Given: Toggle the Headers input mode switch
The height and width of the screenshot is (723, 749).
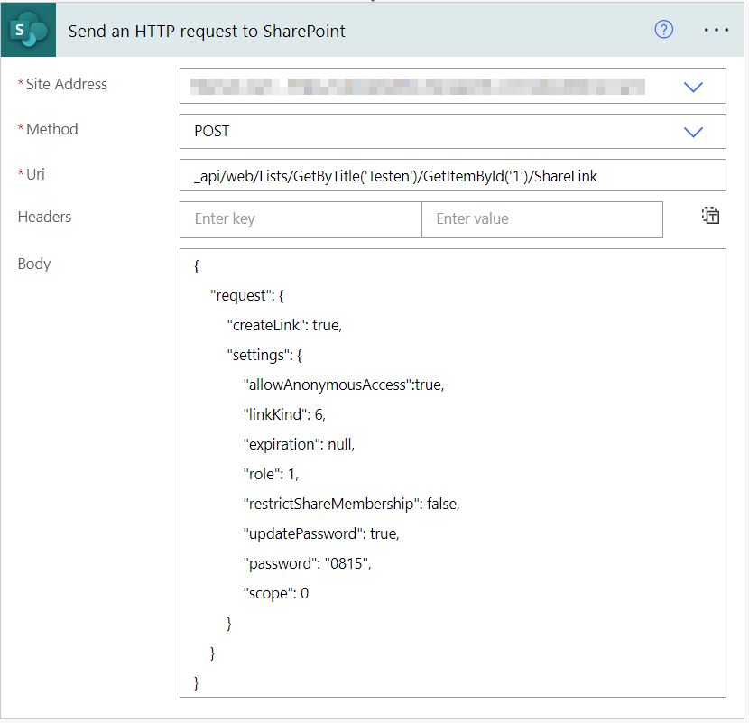Looking at the screenshot, I should (x=710, y=216).
